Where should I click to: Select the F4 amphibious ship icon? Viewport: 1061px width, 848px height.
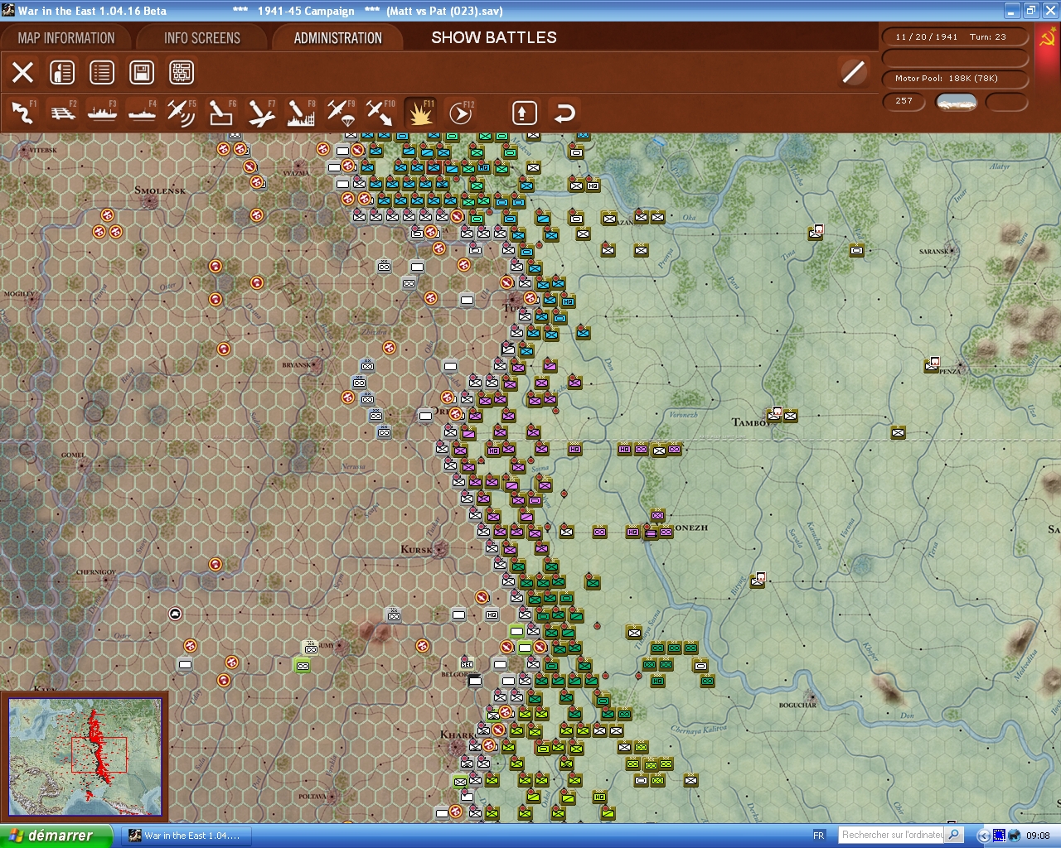[x=143, y=113]
